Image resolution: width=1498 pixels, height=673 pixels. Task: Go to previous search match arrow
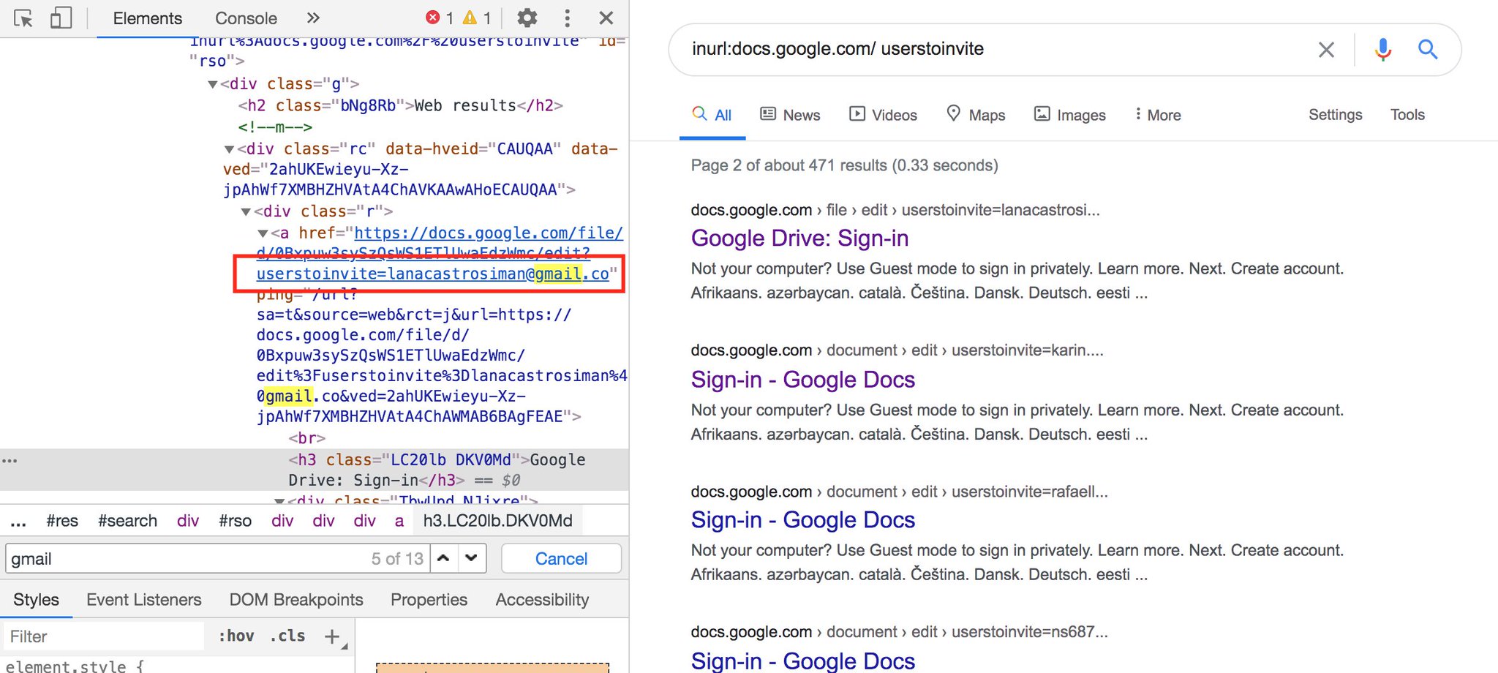443,558
